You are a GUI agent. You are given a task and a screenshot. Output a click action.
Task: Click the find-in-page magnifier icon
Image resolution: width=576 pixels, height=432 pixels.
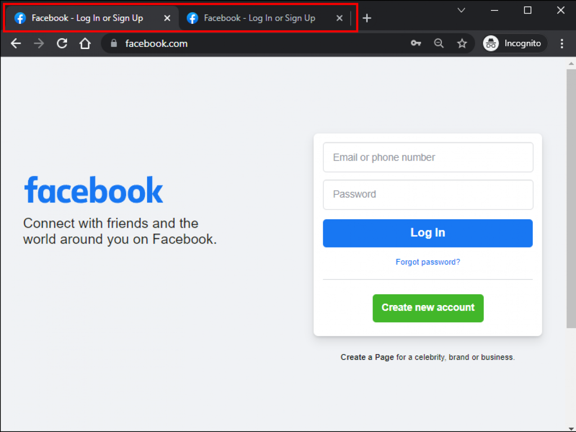point(439,43)
